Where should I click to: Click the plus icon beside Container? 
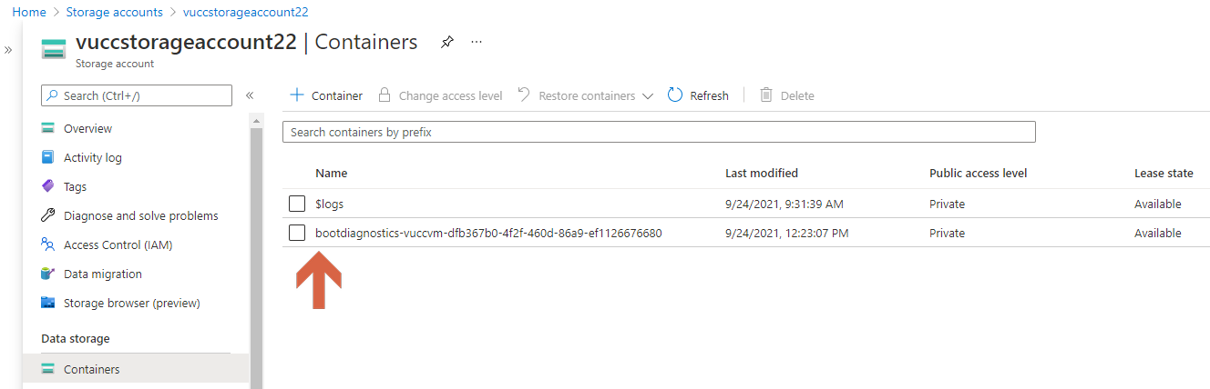[x=296, y=95]
